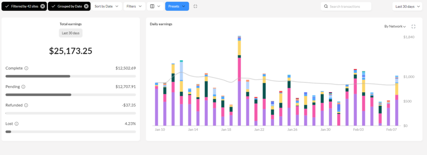Image resolution: width=427 pixels, height=155 pixels.
Task: Click the info icon next to Pending
Action: (23, 87)
